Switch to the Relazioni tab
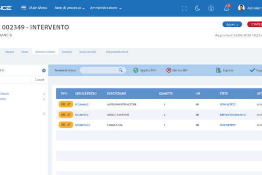This screenshot has width=262, height=175. [x=67, y=52]
